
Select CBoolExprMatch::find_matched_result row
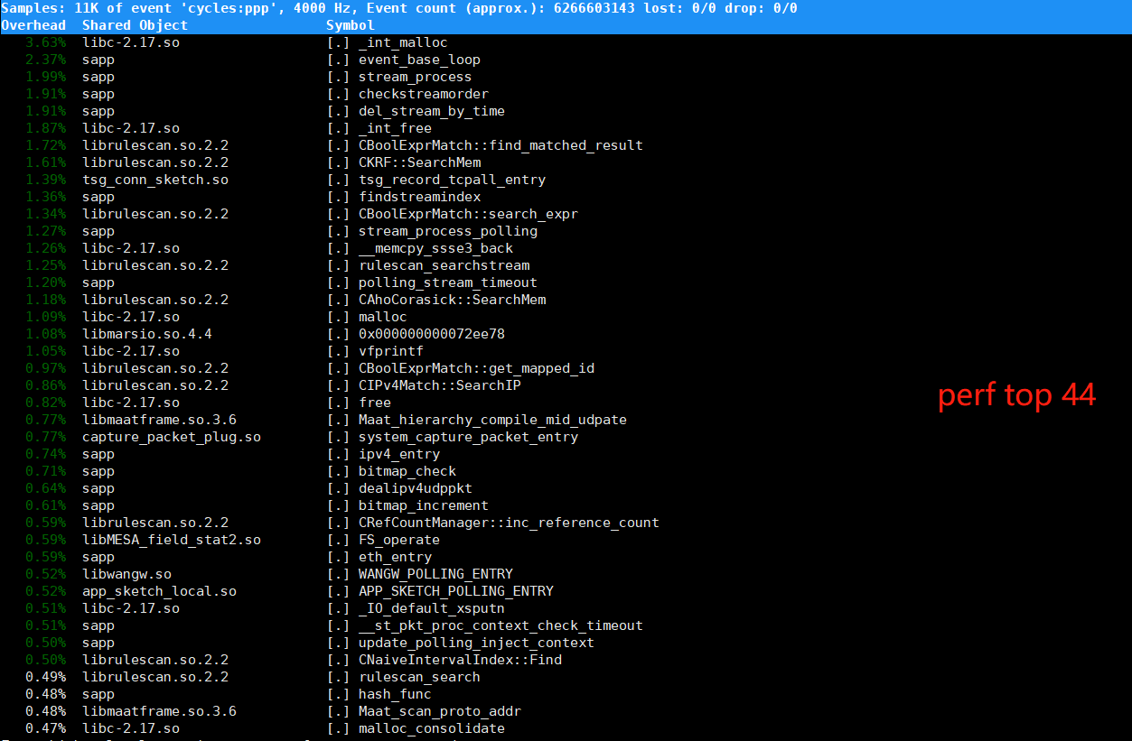(x=501, y=145)
